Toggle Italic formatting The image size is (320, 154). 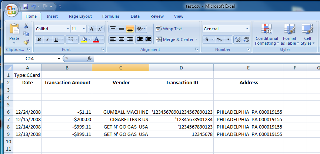(48, 40)
